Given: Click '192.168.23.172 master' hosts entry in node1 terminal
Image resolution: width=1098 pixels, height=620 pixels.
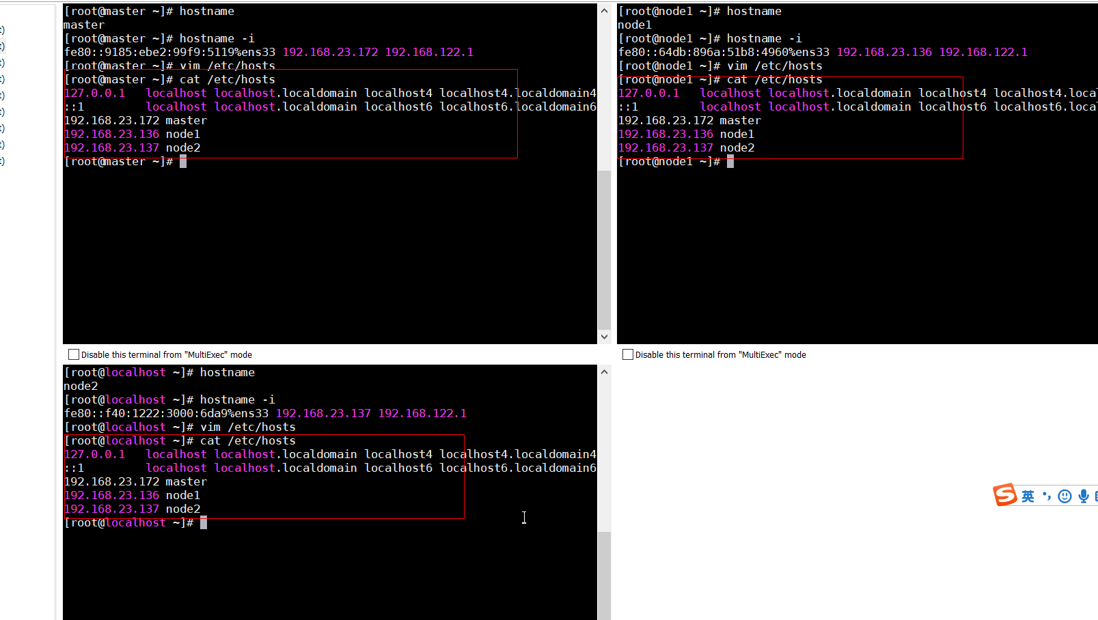Looking at the screenshot, I should [689, 121].
